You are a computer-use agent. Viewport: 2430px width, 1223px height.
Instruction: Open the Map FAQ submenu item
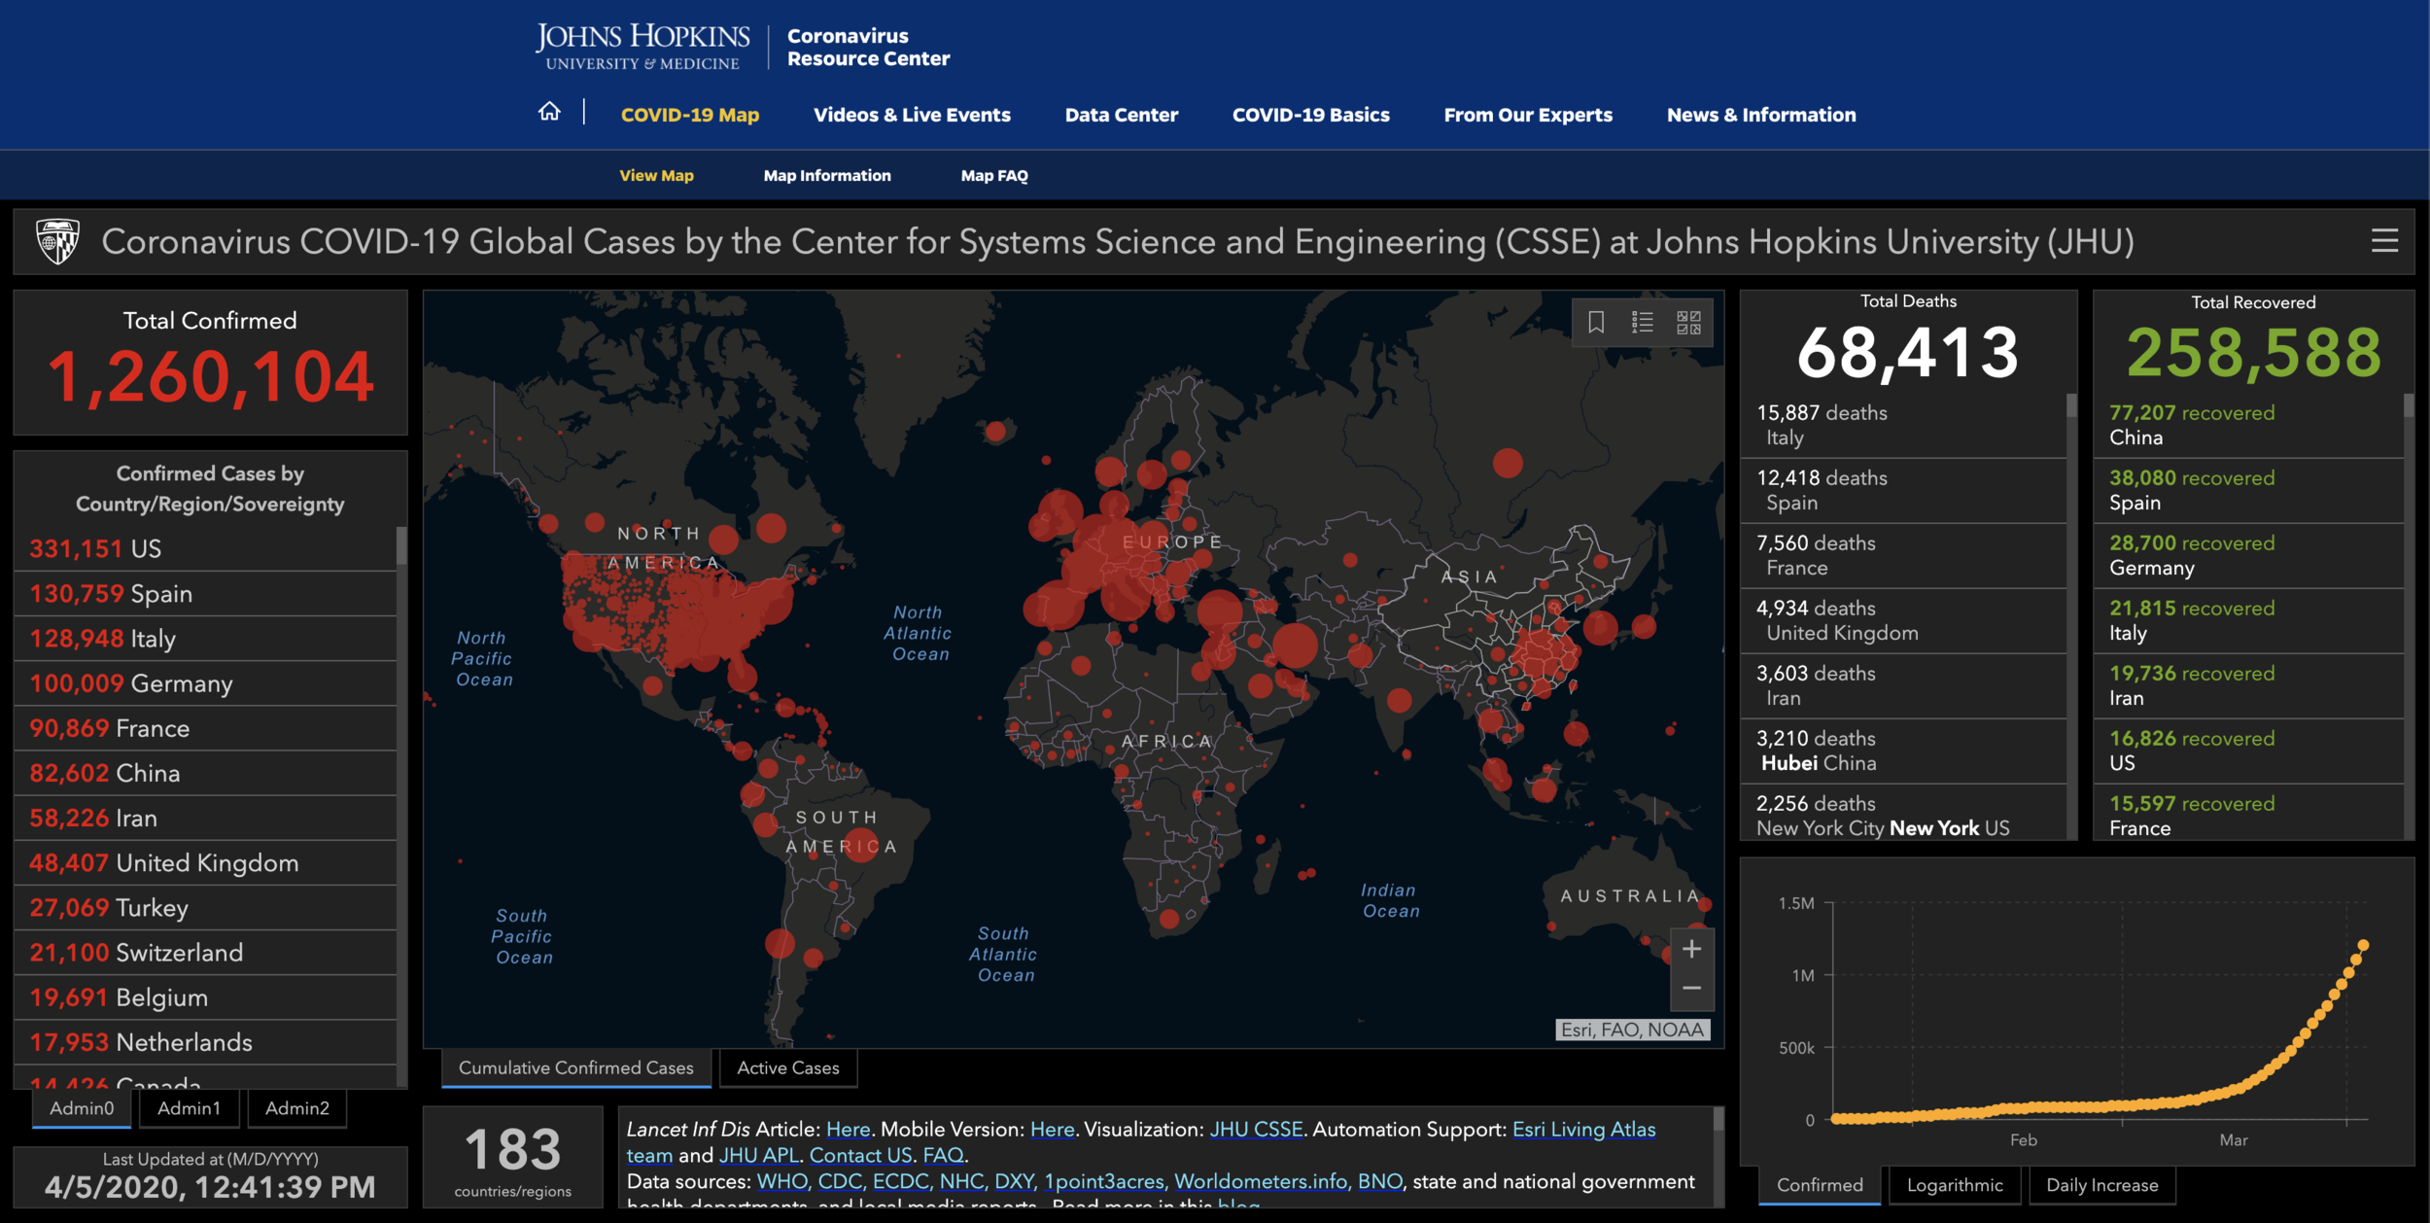[x=993, y=176]
